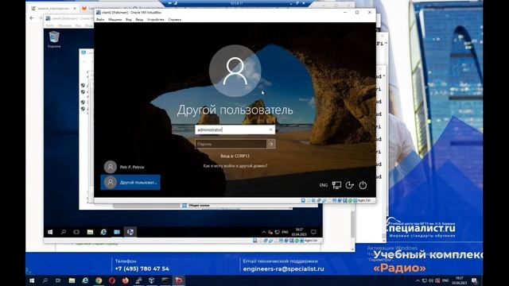Click the ENG input language indicator on login screen
The height and width of the screenshot is (286, 509).
click(x=324, y=185)
